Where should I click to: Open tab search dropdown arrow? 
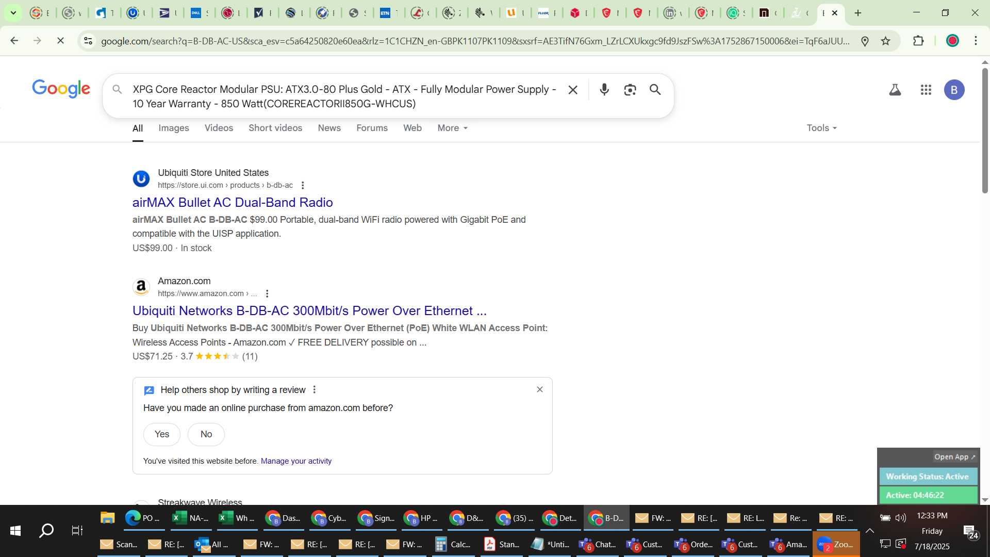click(x=13, y=13)
